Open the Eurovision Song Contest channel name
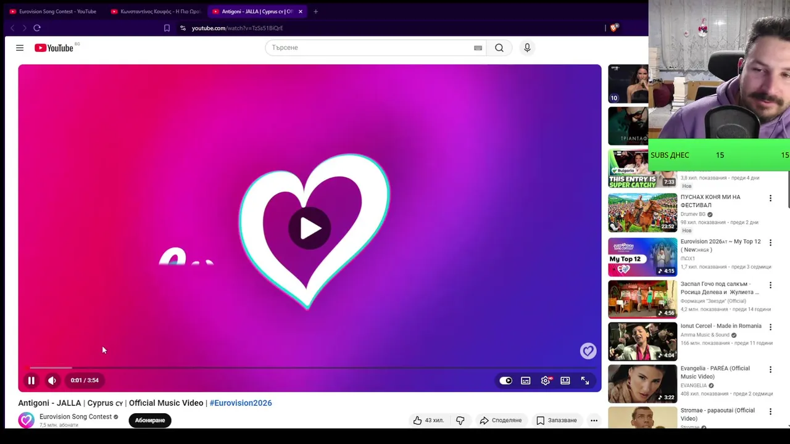Viewport: 790px width, 444px height. [x=75, y=416]
